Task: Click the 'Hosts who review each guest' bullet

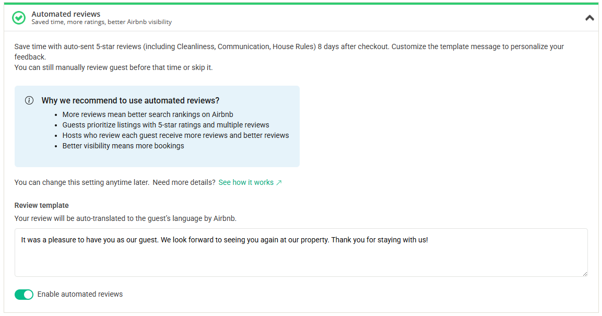Action: (x=175, y=135)
